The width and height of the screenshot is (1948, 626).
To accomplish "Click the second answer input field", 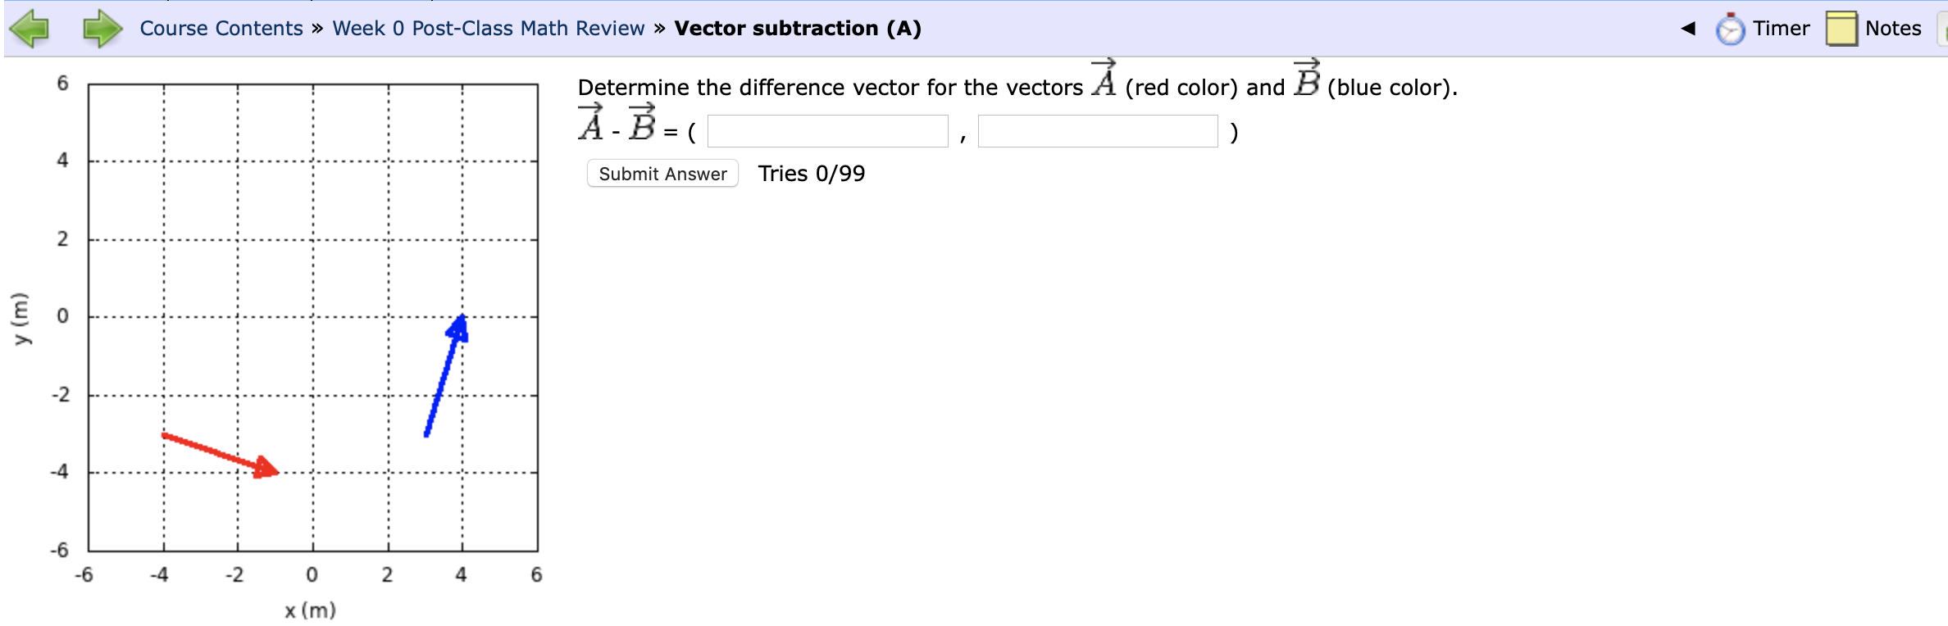I will 1099,131.
